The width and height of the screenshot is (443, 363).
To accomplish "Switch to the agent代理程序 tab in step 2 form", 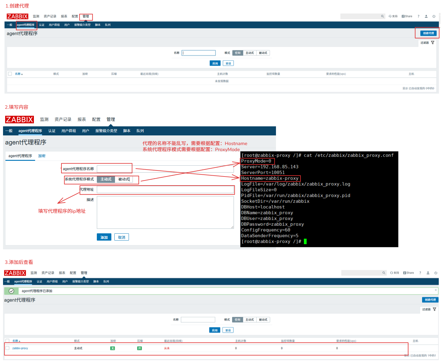I will tap(20, 156).
